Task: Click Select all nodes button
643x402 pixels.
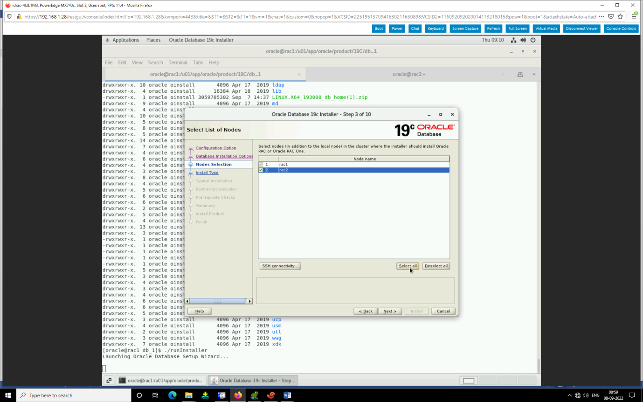Action: pos(408,266)
